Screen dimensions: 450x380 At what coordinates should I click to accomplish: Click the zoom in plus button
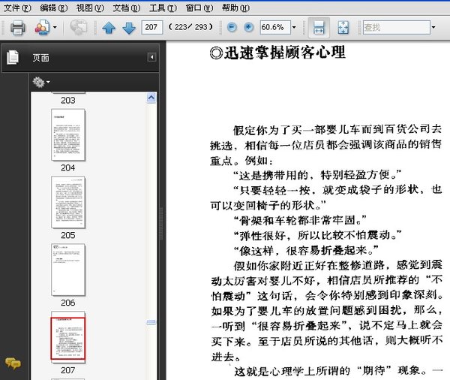(x=248, y=28)
